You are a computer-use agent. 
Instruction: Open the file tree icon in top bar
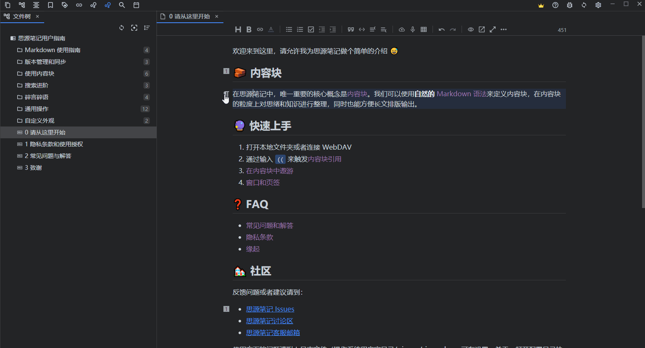pyautogui.click(x=22, y=5)
